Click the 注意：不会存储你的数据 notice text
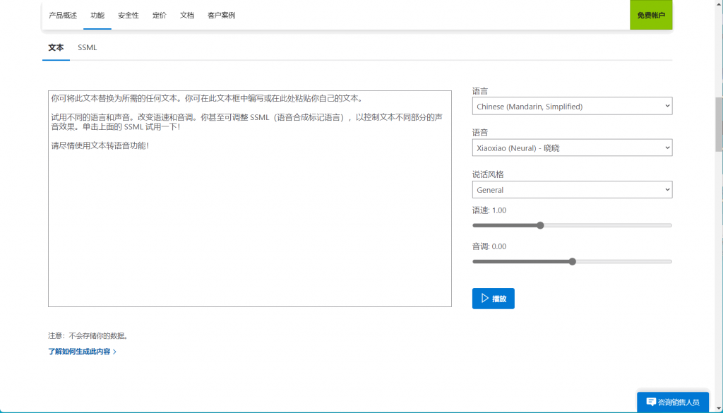The height and width of the screenshot is (413, 723). click(x=88, y=336)
